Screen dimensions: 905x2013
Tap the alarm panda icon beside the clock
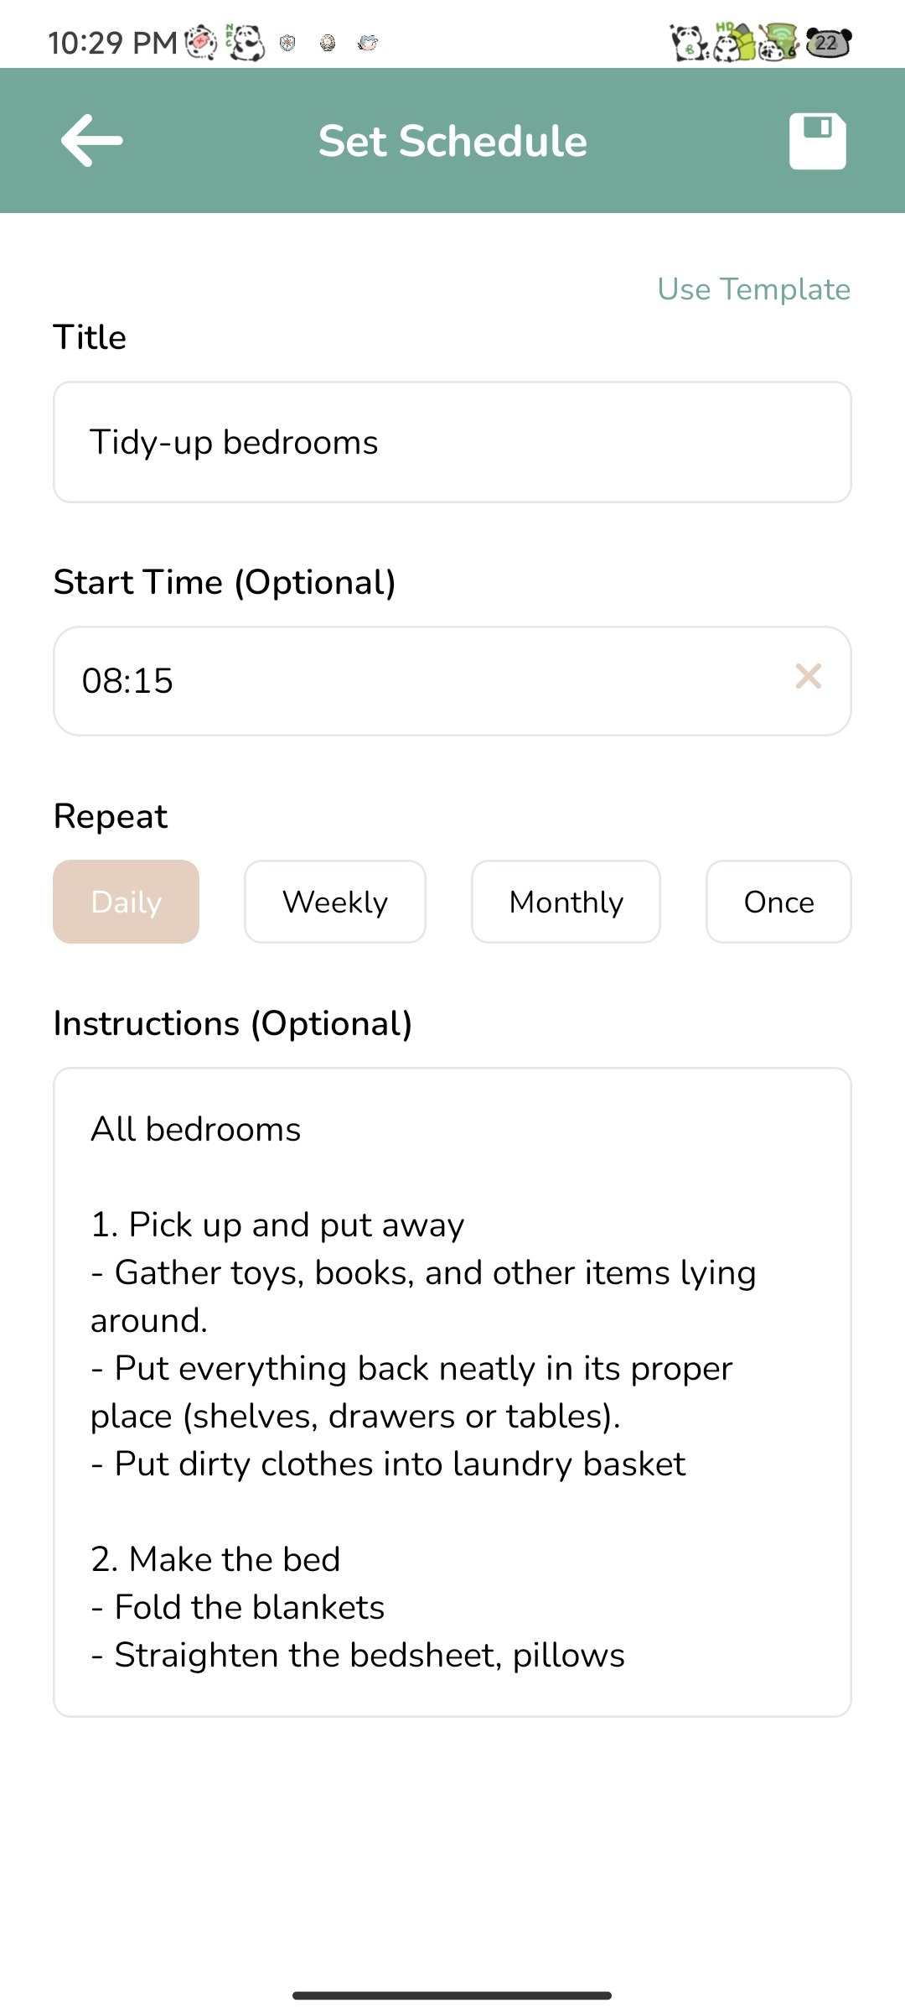(x=201, y=42)
